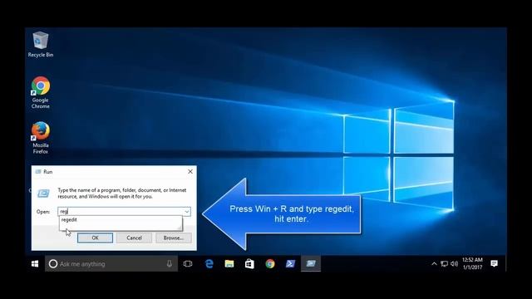This screenshot has width=532, height=299.
Task: Click the Cortana circle icon
Action: click(x=53, y=264)
